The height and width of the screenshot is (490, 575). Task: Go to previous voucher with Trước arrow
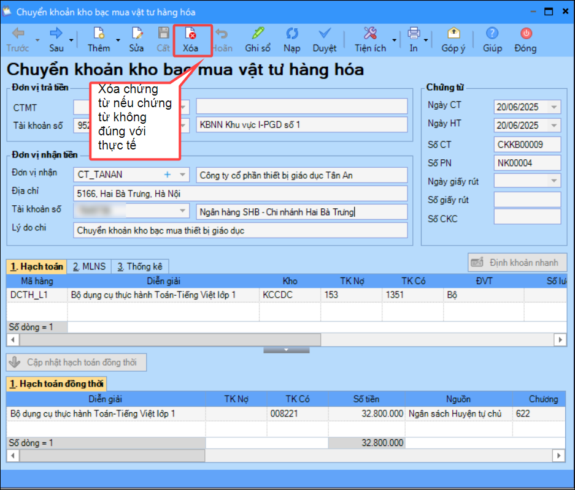tap(17, 40)
